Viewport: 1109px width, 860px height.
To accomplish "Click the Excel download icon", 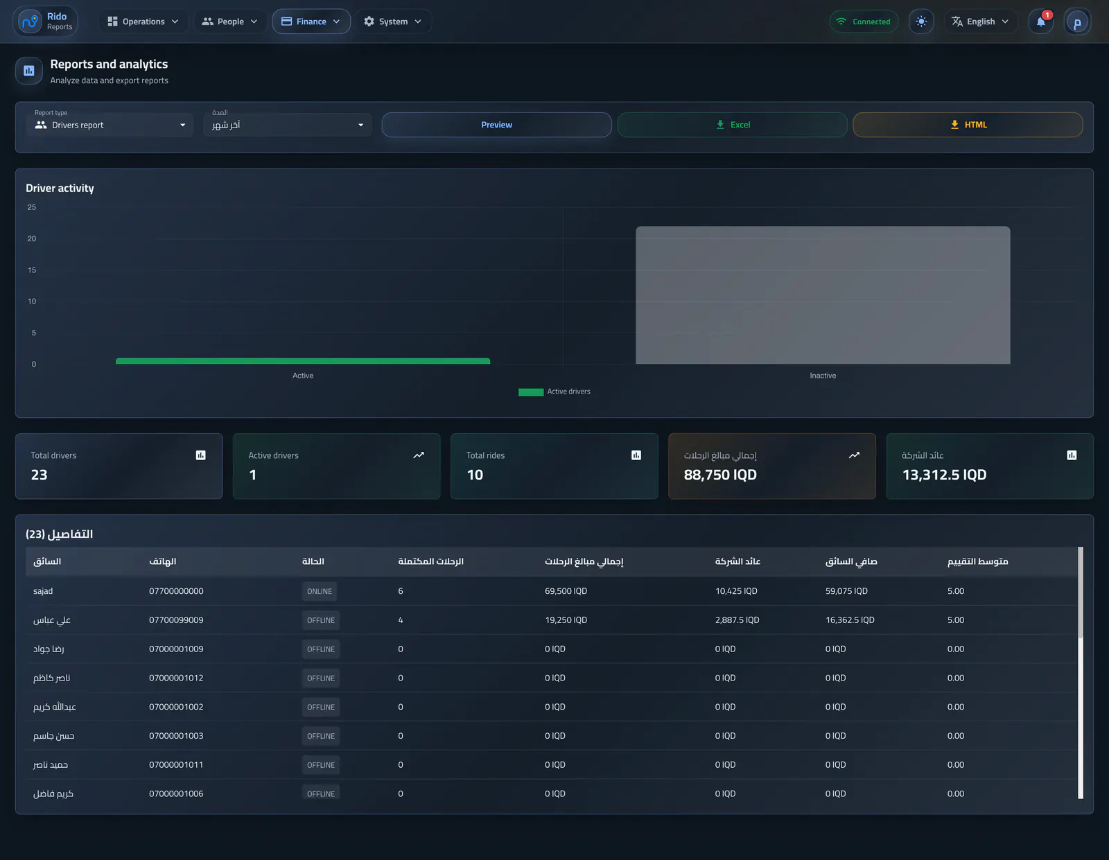I will coord(720,125).
